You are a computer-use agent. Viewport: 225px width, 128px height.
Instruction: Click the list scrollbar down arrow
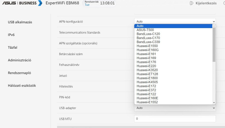click(214, 103)
